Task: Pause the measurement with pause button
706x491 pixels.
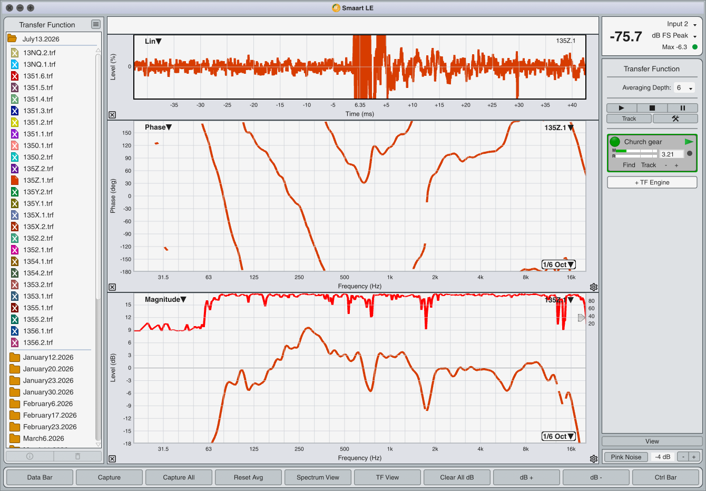Action: pos(682,107)
